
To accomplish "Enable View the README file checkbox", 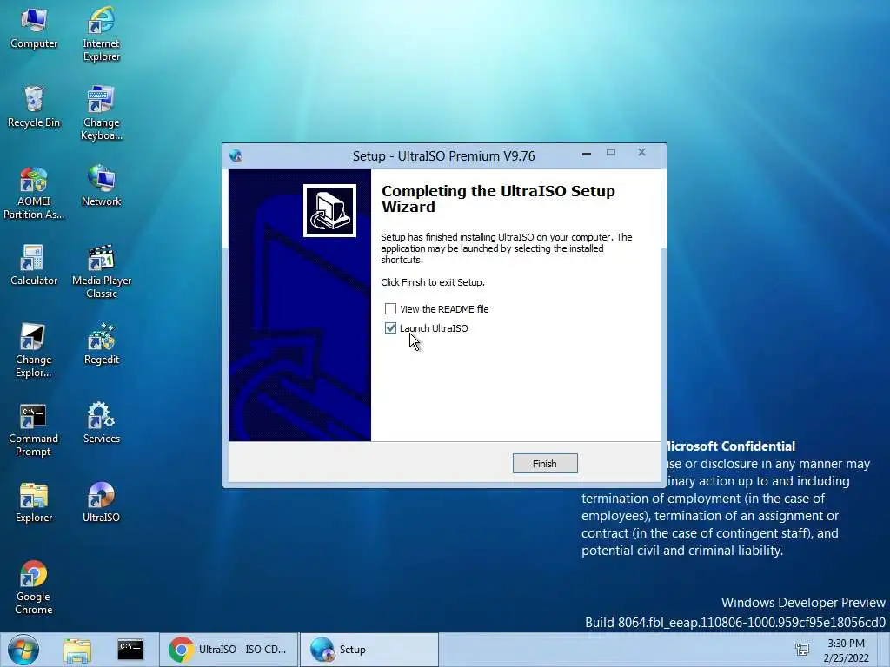I will click(x=390, y=309).
